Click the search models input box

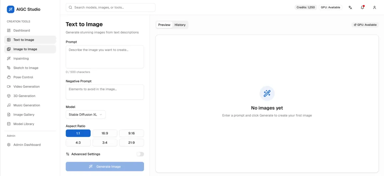pos(111,7)
